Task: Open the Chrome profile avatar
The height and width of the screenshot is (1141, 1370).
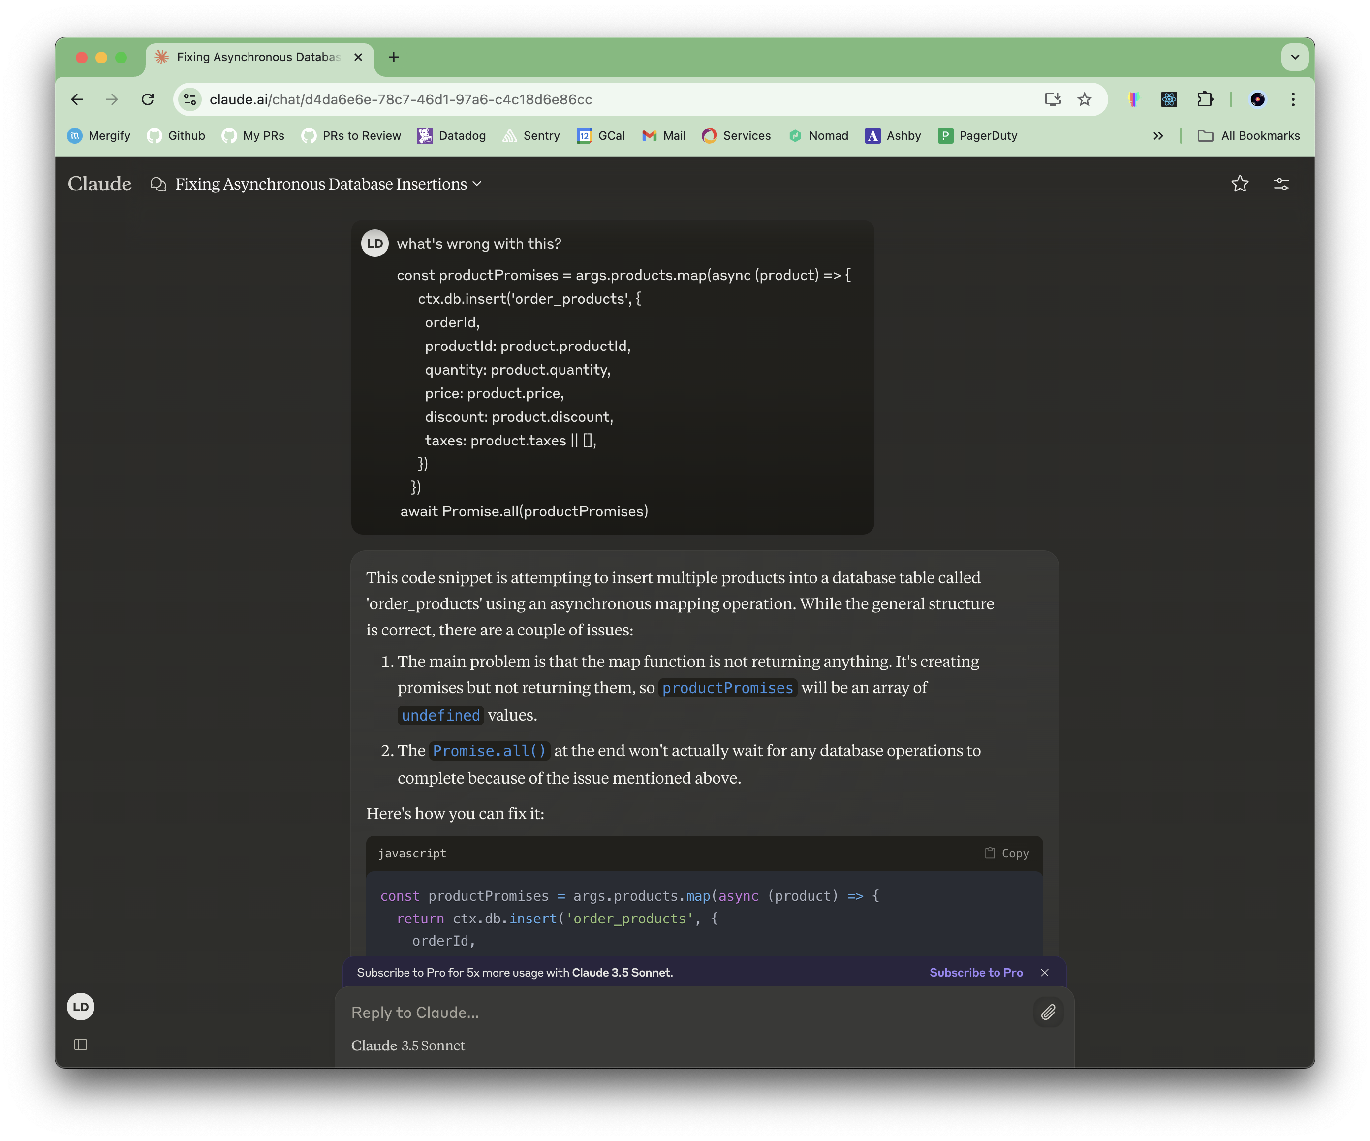Action: click(1258, 99)
